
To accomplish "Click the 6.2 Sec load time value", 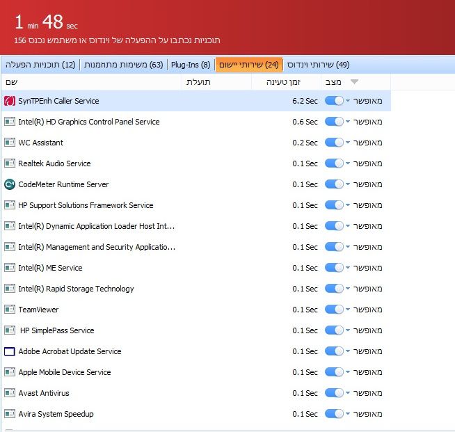I will click(305, 101).
